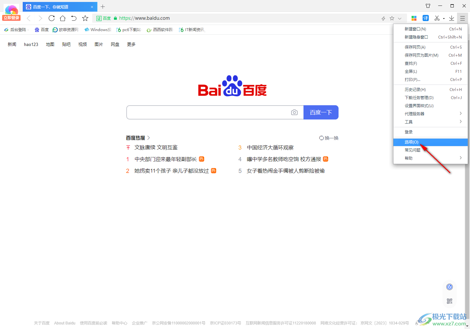Open the 贴吧 navigation link
This screenshot has width=470, height=329.
coord(66,44)
